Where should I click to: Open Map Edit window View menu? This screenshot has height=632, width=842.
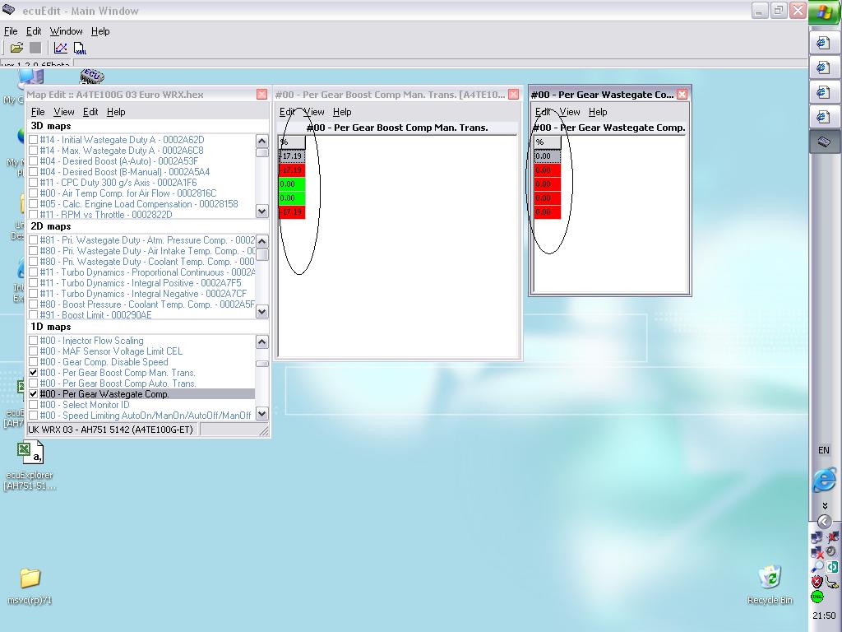coord(64,112)
